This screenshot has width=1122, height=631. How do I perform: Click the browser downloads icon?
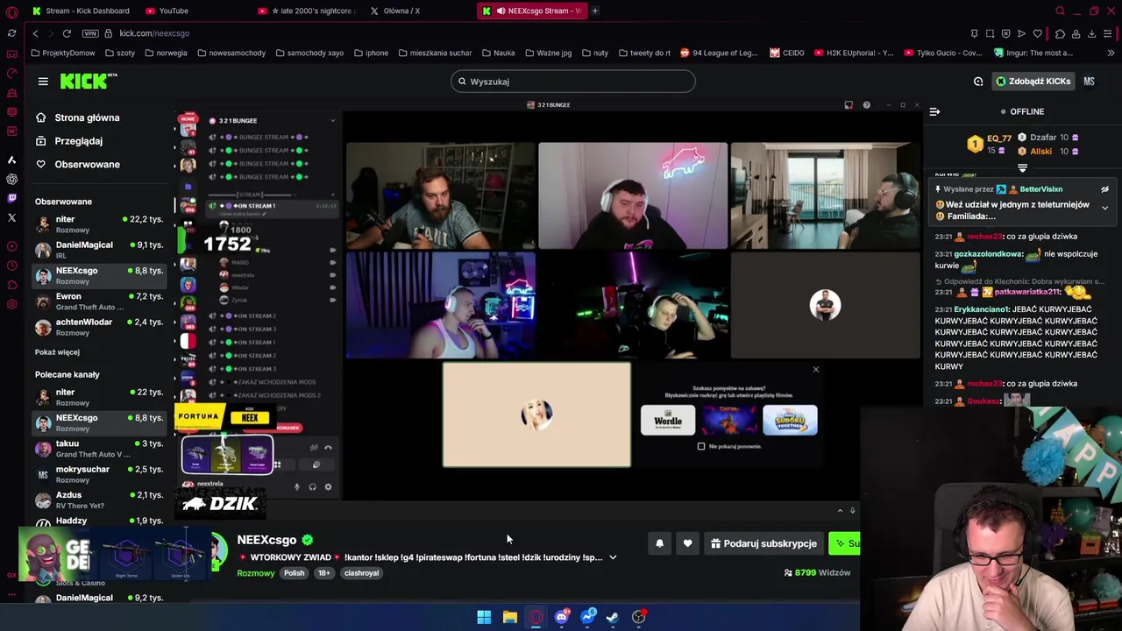pyautogui.click(x=1091, y=33)
